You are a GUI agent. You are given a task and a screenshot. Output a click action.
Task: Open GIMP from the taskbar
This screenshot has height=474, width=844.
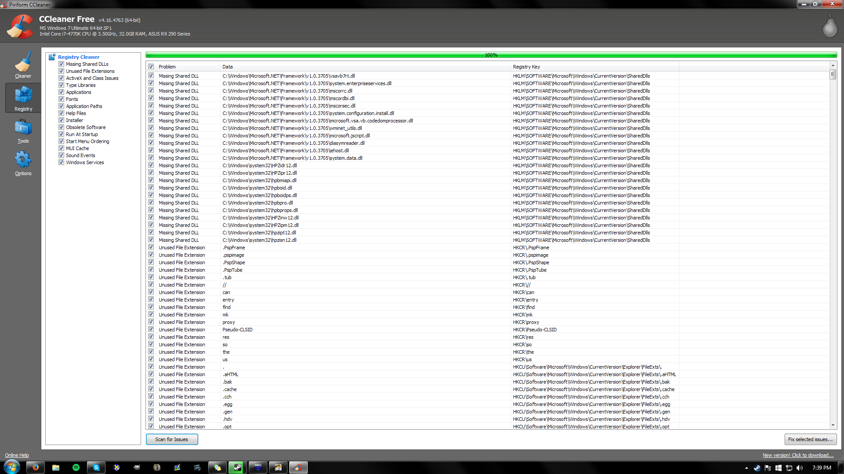[137, 467]
